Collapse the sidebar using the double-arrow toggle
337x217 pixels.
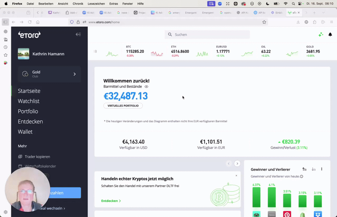pos(78,34)
